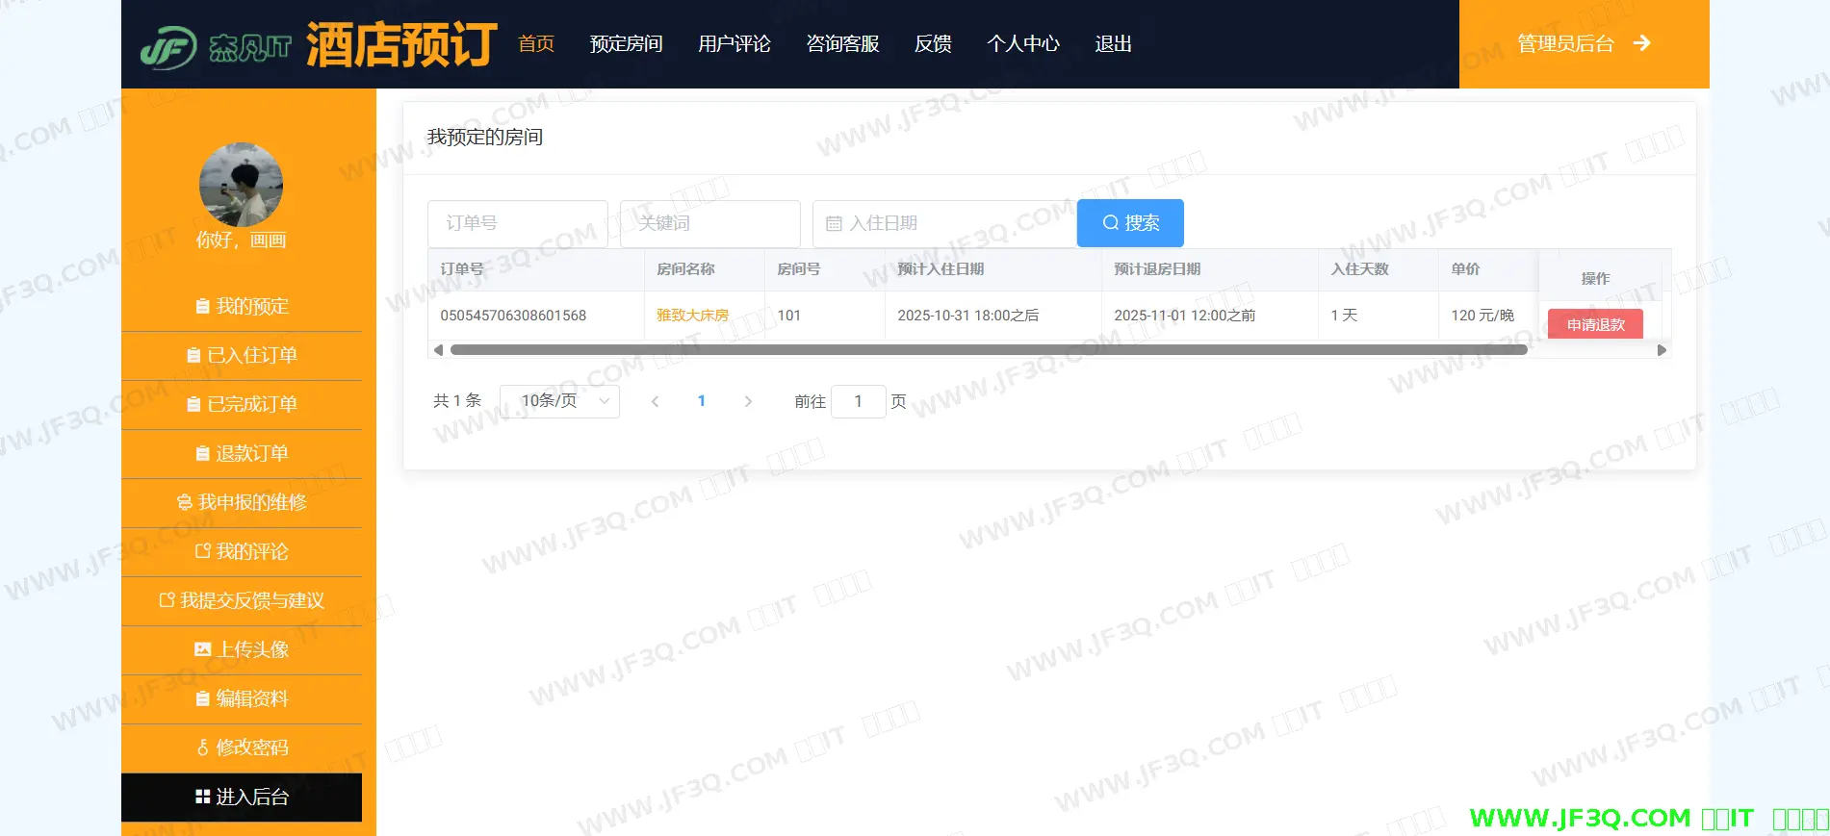
Task: Click the user avatar photo in sidebar
Action: tap(241, 185)
